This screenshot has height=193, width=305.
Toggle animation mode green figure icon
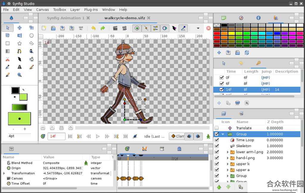208,136
